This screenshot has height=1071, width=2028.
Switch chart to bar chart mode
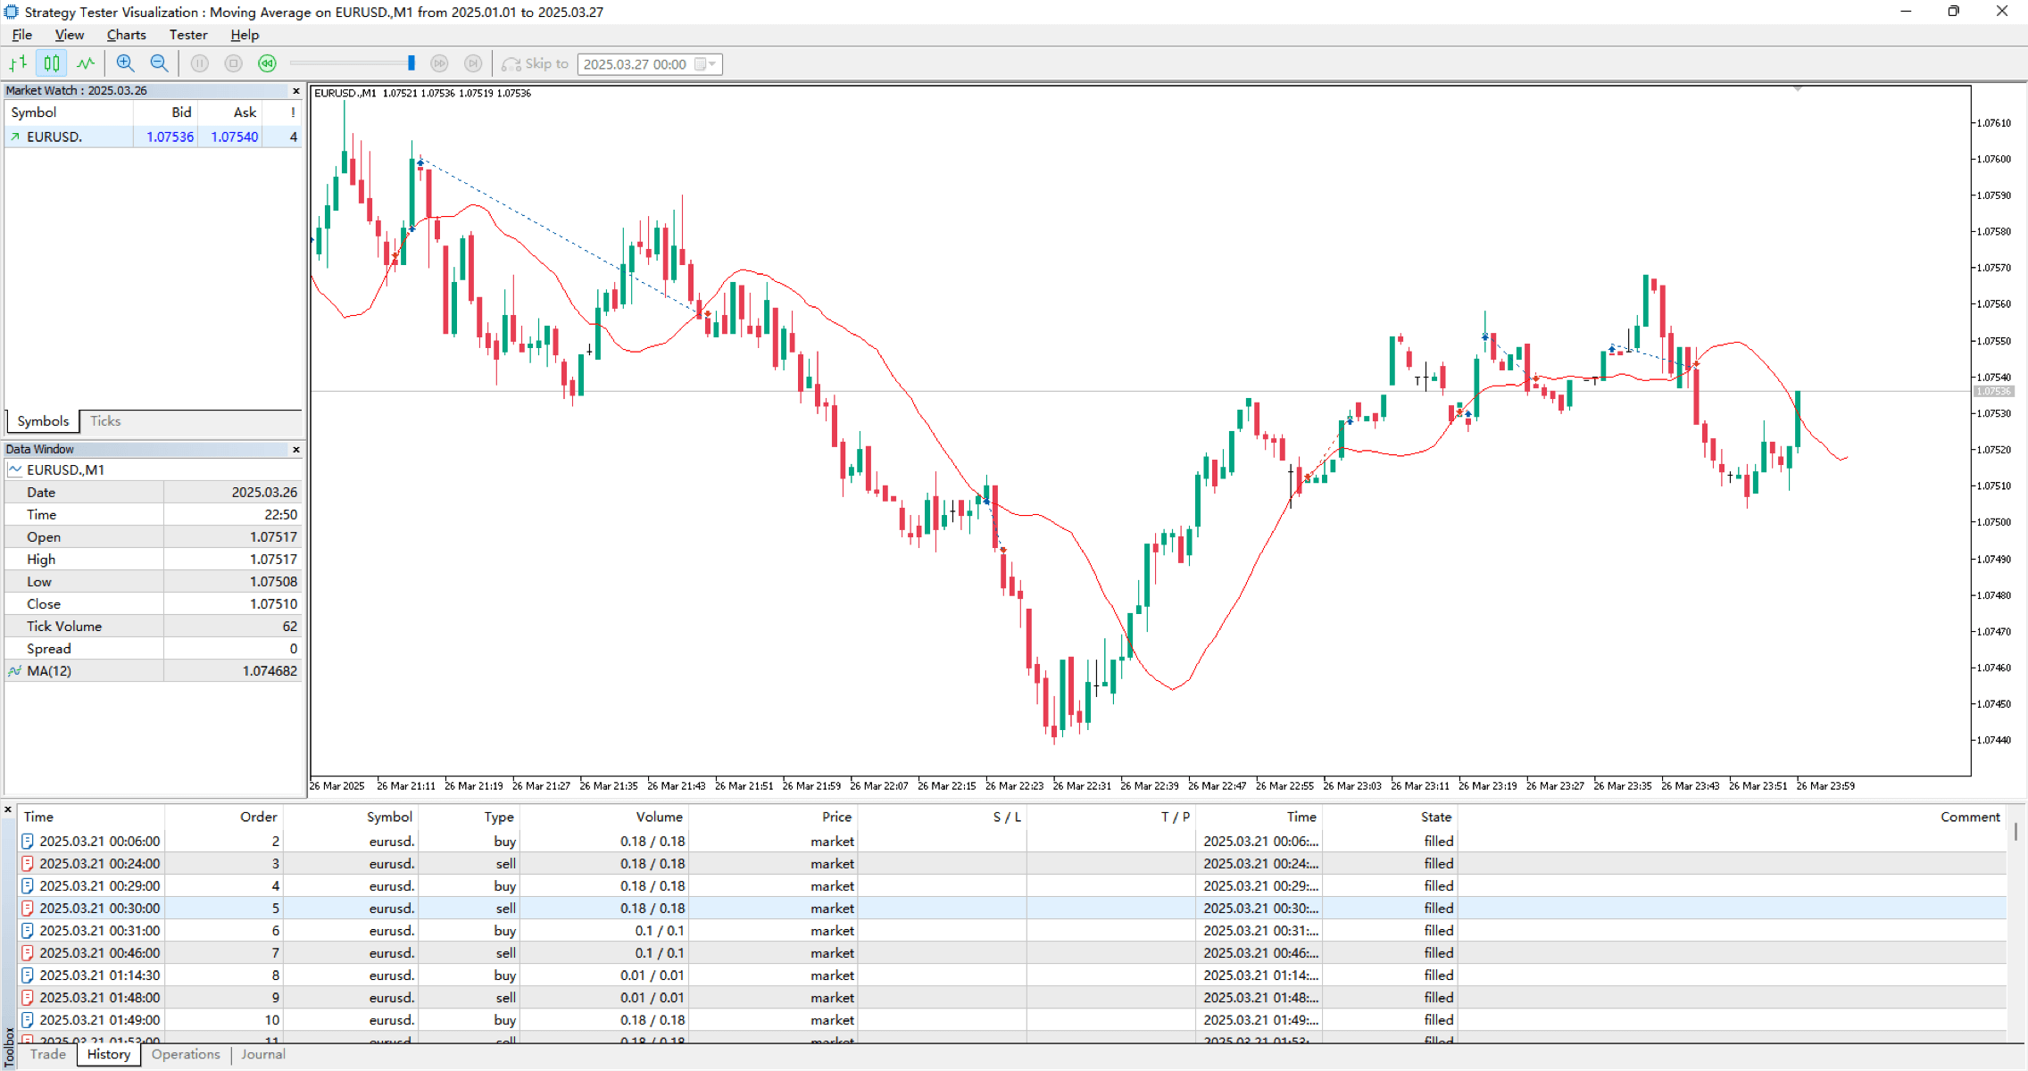click(x=18, y=63)
